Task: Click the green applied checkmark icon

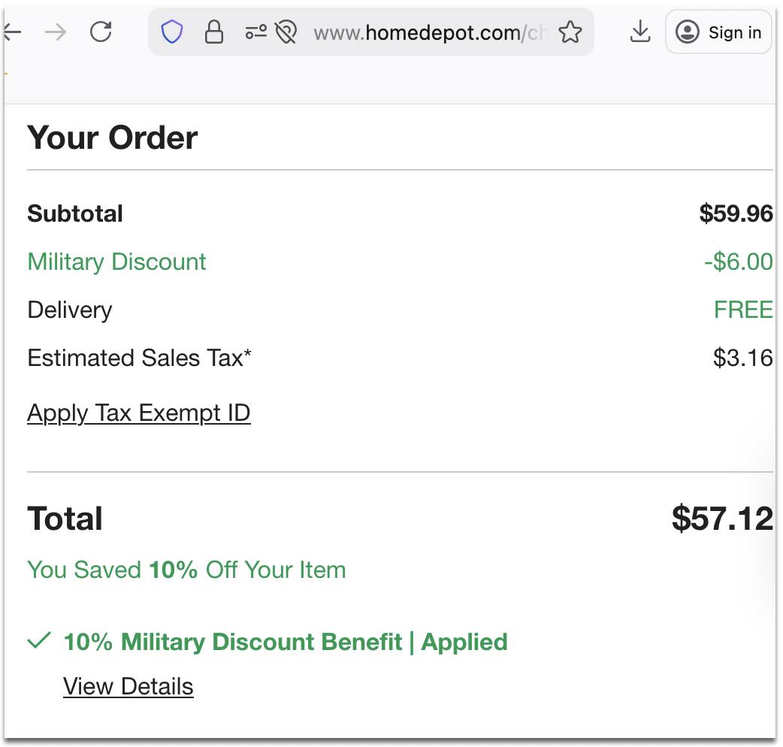Action: pyautogui.click(x=38, y=641)
